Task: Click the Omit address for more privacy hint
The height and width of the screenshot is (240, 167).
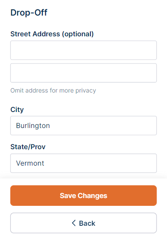Action: [53, 90]
